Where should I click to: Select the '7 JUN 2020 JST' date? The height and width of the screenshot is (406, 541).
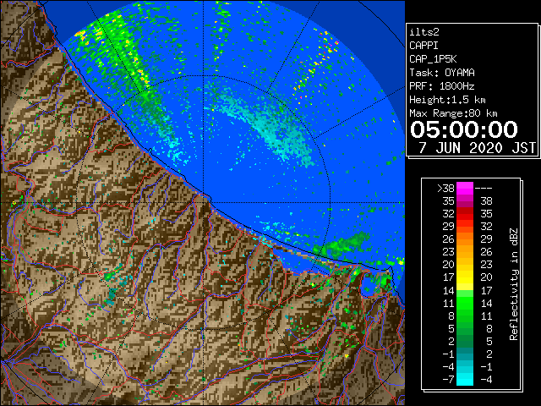(477, 148)
